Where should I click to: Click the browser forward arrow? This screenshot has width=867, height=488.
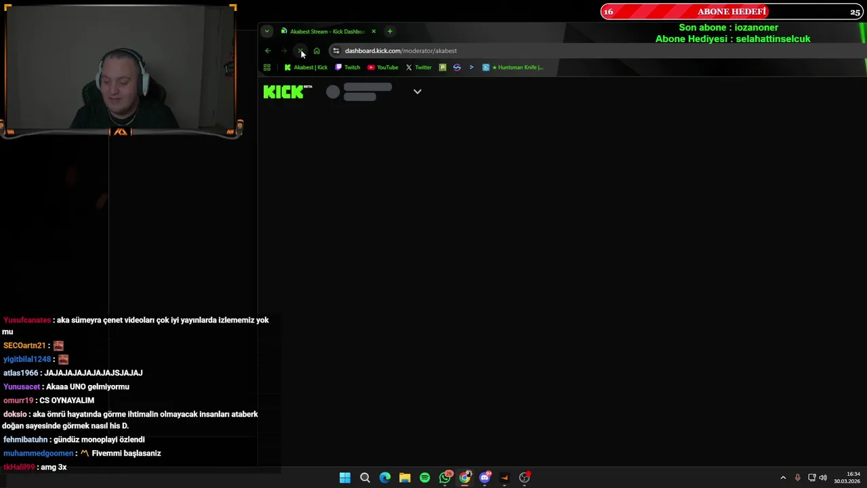[284, 51]
